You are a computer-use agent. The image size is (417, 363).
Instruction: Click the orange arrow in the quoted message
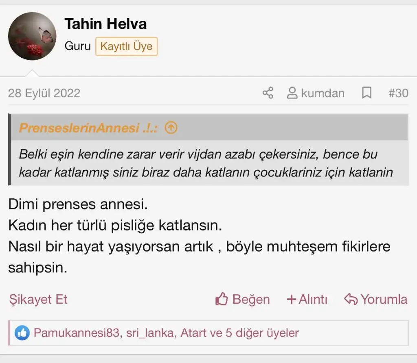pos(171,127)
